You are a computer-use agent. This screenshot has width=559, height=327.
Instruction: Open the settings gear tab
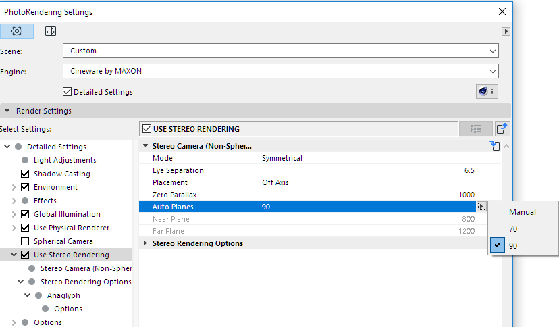[17, 31]
